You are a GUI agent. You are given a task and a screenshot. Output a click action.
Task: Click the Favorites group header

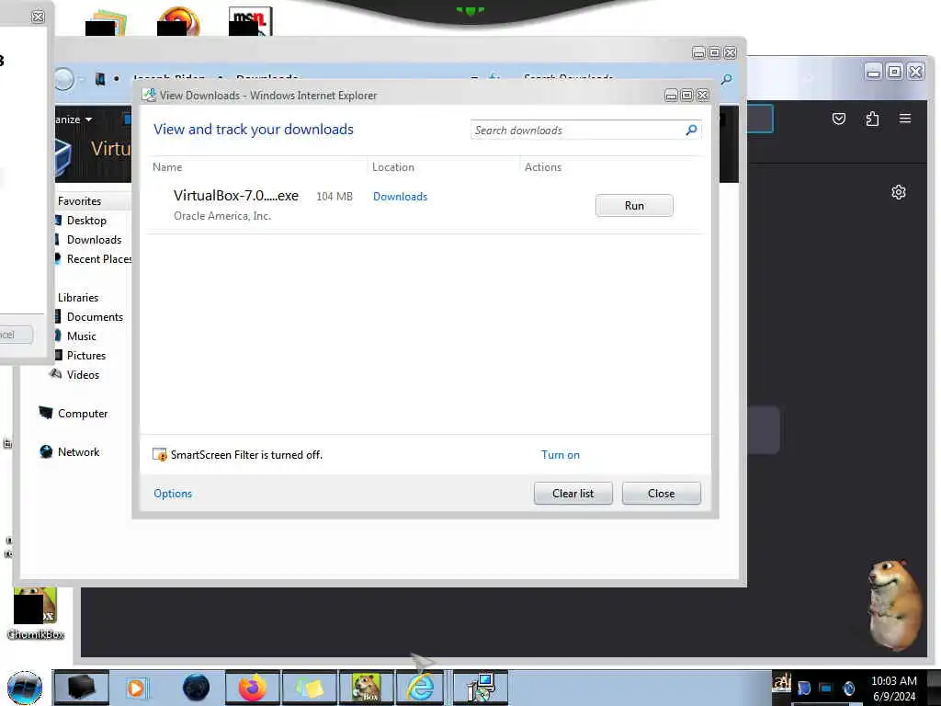tap(79, 200)
